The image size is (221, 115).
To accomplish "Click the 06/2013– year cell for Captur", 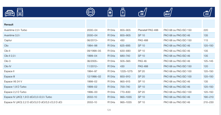I will (x=92, y=40).
